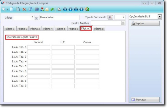Click I.V.A. Tab. 1 Outros field

[88, 47]
